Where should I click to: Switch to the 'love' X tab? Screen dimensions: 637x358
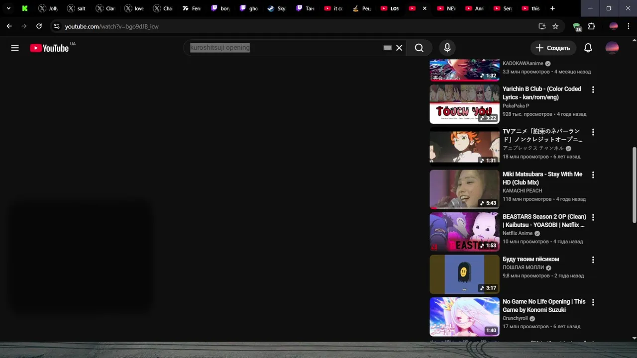[134, 8]
